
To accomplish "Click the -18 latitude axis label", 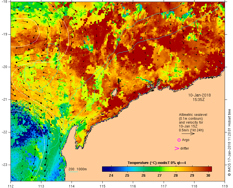I will click(4, 2).
